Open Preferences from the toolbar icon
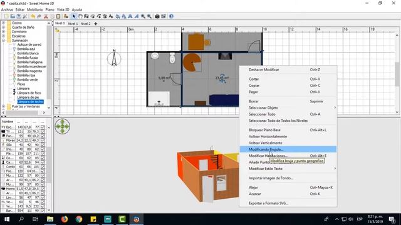Screen dimensions: 401x225 tap(25, 16)
